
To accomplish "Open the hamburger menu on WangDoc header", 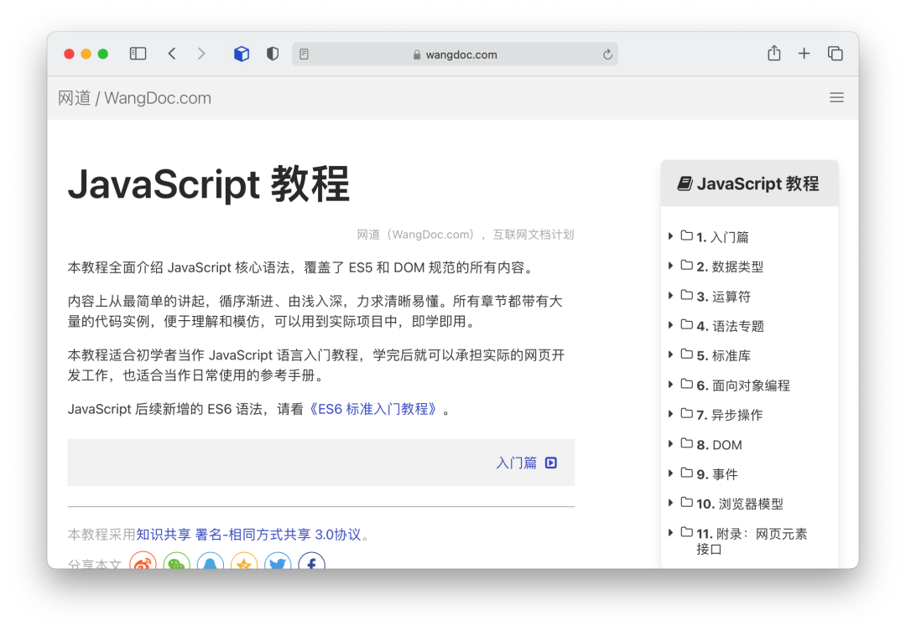I will [x=836, y=97].
